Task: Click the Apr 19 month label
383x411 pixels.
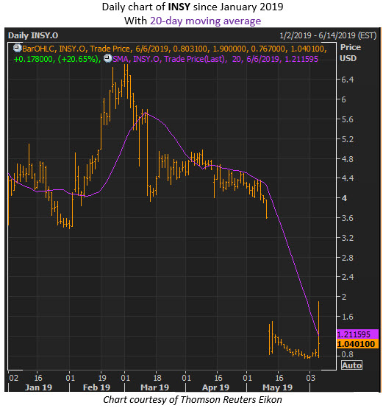Action: [216, 387]
